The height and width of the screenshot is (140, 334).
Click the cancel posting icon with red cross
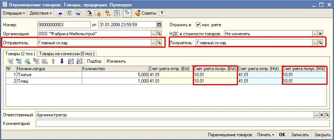tap(98, 13)
